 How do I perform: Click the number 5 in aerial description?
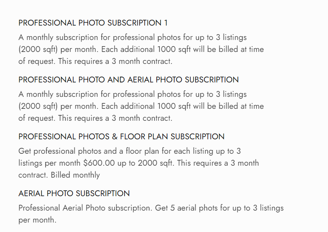point(172,208)
